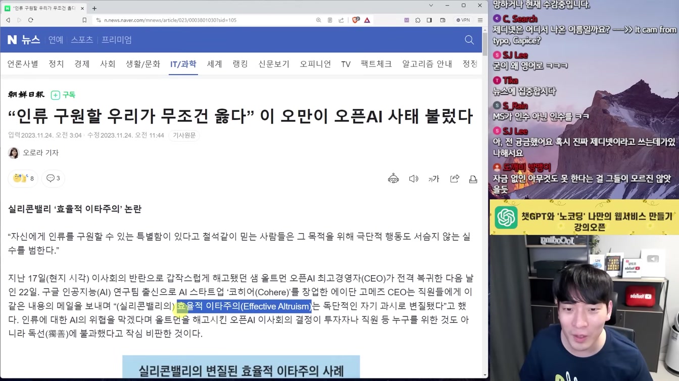Play article audio with the speaker icon
679x381 pixels.
point(414,179)
